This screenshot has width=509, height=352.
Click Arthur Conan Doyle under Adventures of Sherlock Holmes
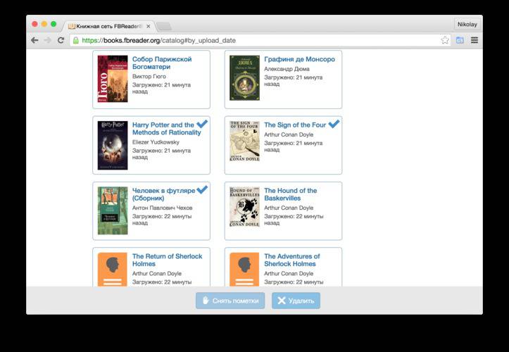point(289,273)
